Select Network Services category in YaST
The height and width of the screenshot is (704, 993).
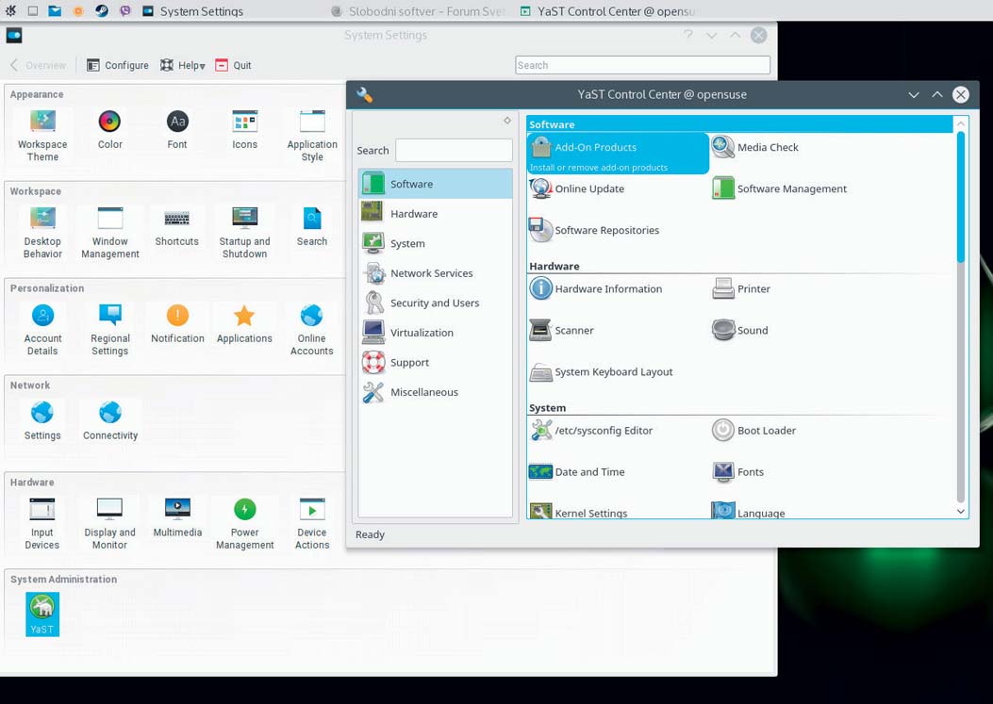[435, 273]
